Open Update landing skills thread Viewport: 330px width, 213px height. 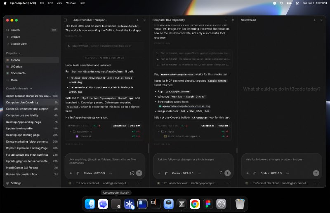click(x=32, y=129)
